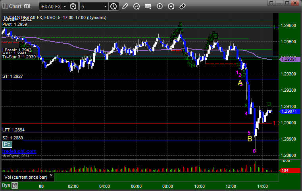The image size is (302, 191).
Task: Click the S1: 1.2927 level label
Action: coord(13,76)
